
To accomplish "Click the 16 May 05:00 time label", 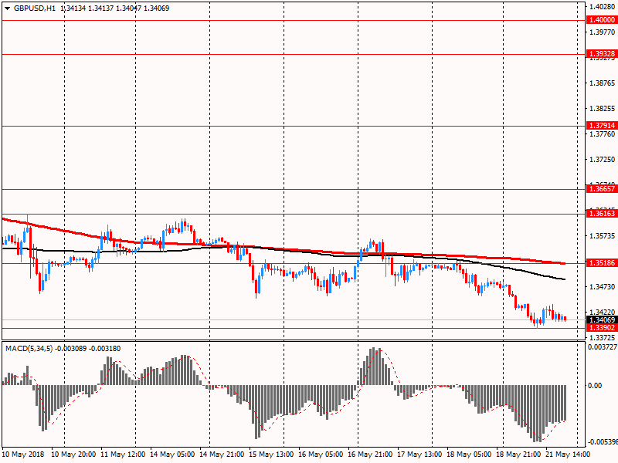I will 321,455.
